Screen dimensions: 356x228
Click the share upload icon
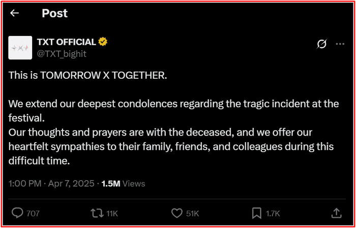point(336,213)
